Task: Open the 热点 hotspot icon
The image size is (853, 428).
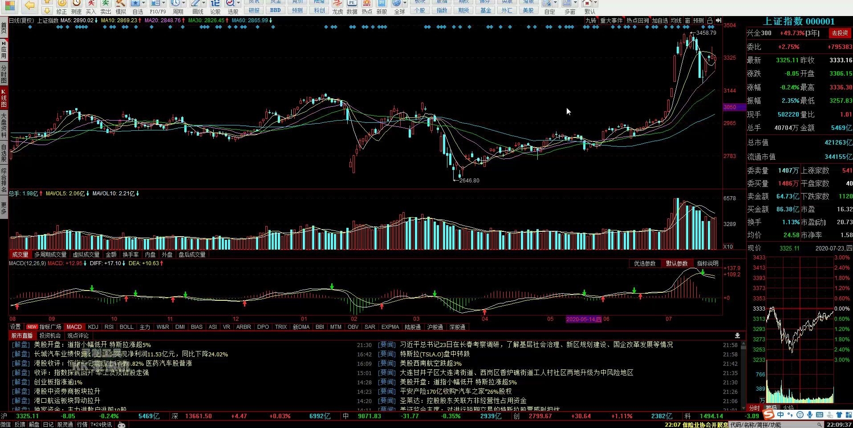Action: [x=367, y=7]
